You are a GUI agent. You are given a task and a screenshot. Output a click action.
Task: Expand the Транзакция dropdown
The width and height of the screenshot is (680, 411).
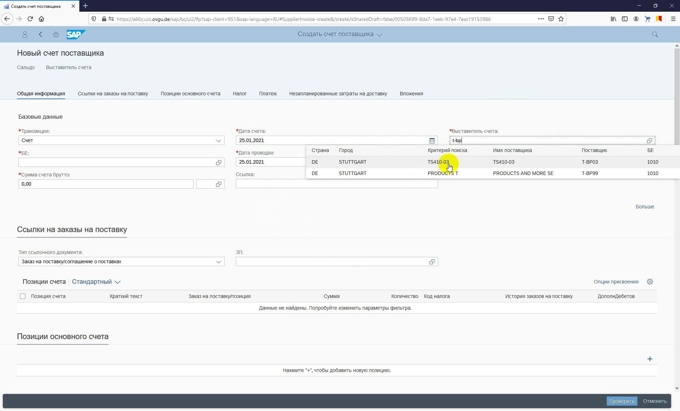pyautogui.click(x=219, y=141)
